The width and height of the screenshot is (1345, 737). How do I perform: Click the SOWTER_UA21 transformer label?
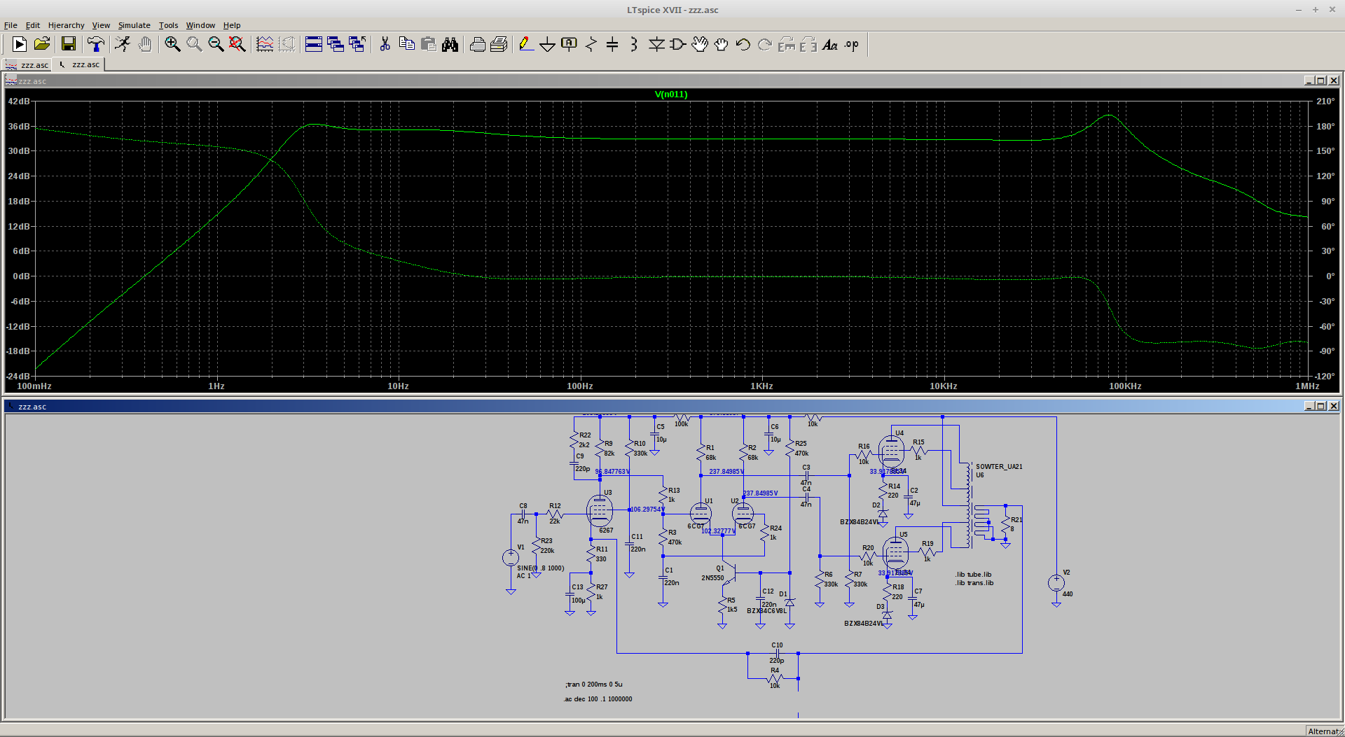999,466
